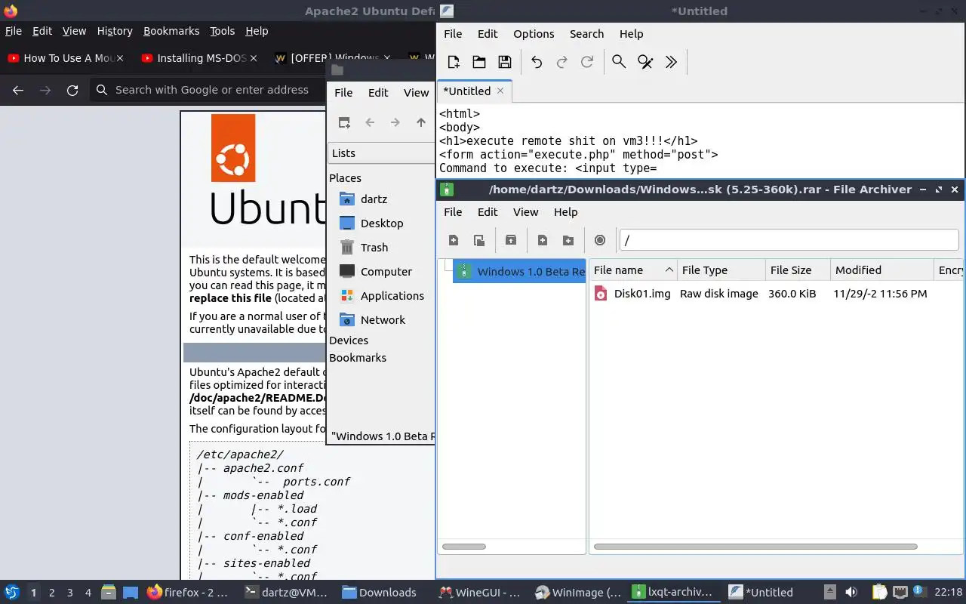Viewport: 966px width, 604px height.
Task: Switch to WinImage in taskbar
Action: pos(578,593)
